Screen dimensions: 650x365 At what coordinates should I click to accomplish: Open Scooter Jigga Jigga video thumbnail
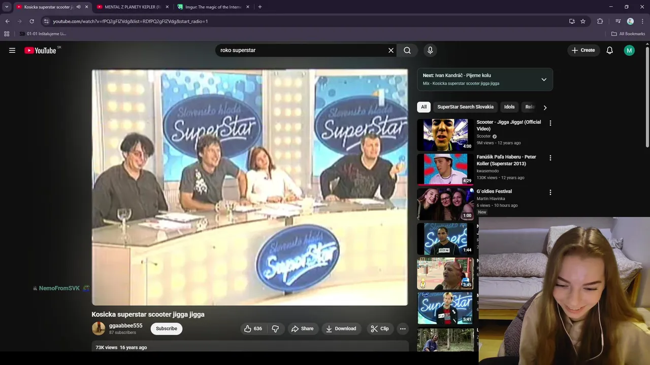click(445, 134)
